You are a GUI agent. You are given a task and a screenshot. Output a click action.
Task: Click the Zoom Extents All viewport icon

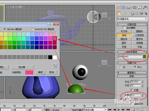pyautogui.click(x=147, y=110)
